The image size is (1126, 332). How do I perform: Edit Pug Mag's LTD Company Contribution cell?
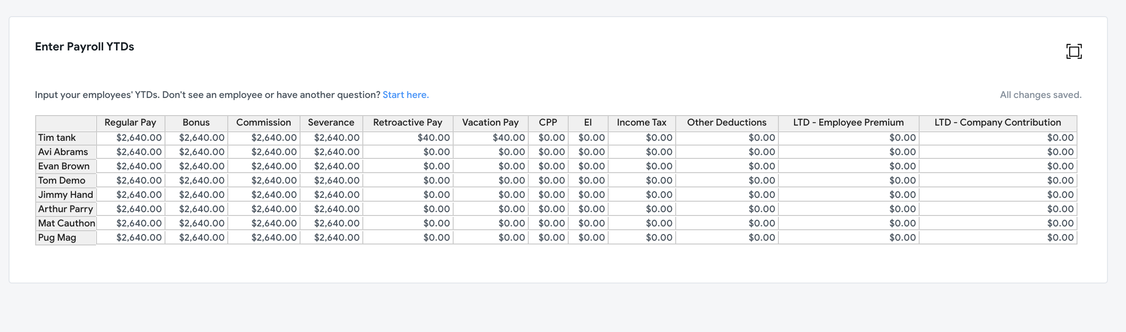998,238
